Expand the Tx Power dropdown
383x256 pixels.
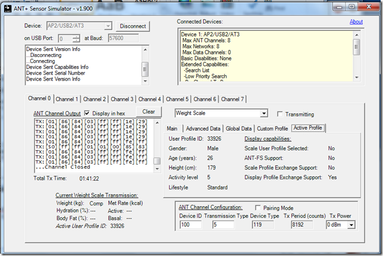point(352,225)
